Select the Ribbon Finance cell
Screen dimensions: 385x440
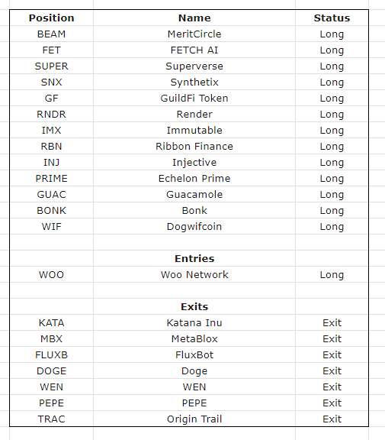194,146
